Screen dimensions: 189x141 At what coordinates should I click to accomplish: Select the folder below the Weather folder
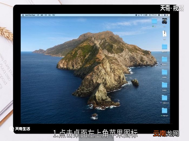pyautogui.click(x=164, y=85)
